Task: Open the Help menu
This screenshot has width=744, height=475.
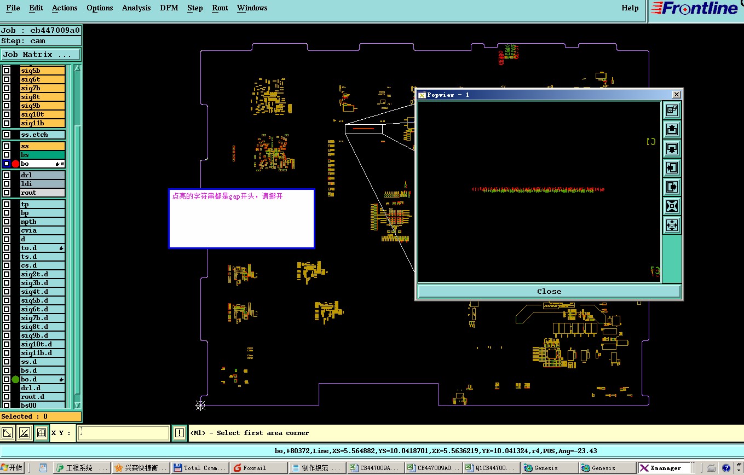Action: click(x=630, y=8)
